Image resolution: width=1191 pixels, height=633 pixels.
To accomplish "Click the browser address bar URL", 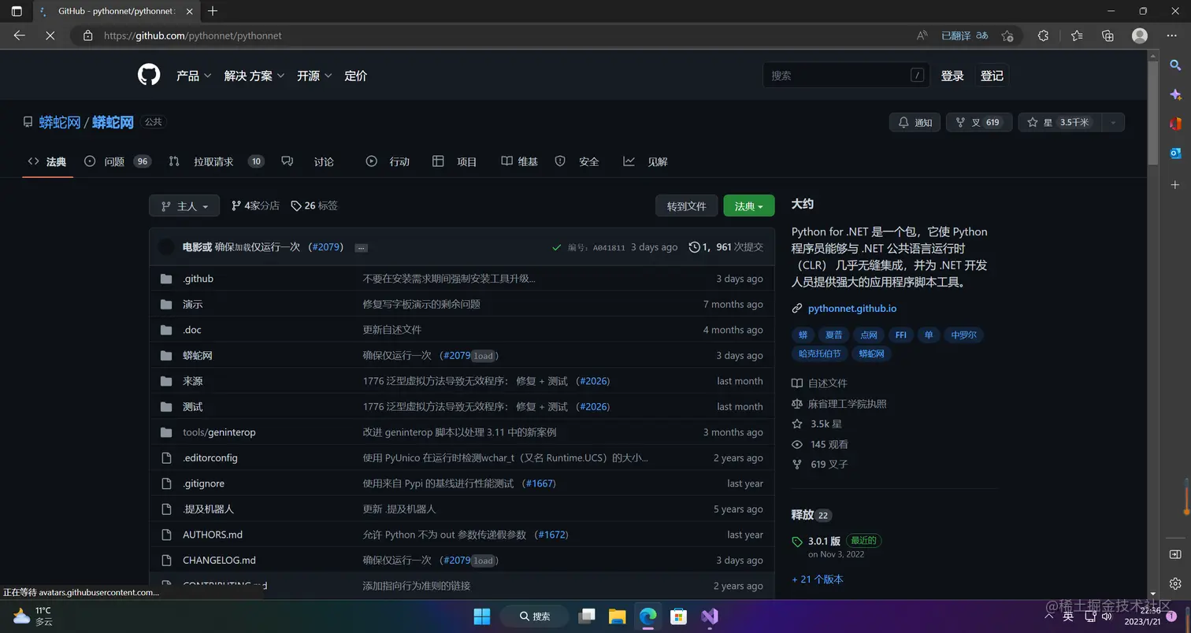I will coord(193,35).
